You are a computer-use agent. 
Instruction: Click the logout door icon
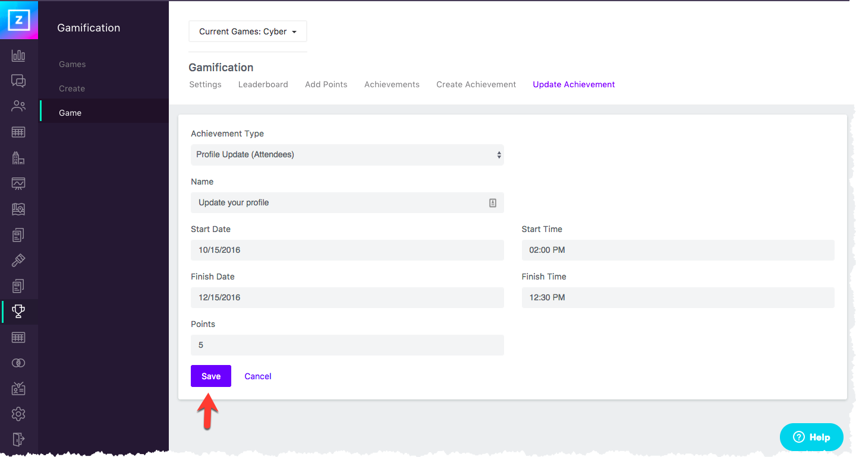pos(18,439)
